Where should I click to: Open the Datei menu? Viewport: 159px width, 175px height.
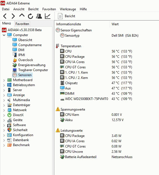tap(6, 9)
